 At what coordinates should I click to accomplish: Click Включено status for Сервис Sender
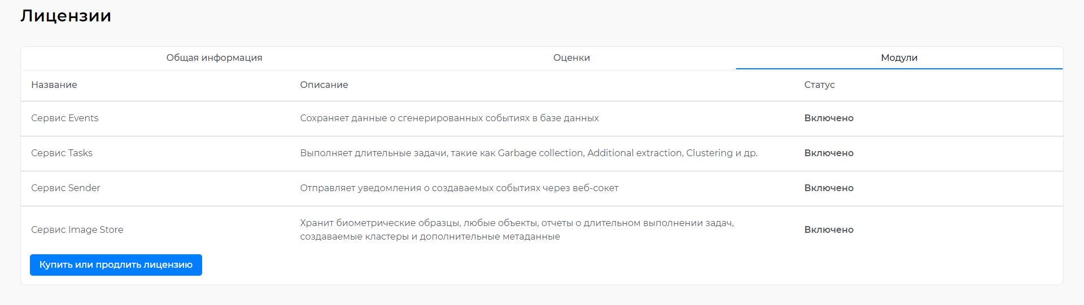829,188
